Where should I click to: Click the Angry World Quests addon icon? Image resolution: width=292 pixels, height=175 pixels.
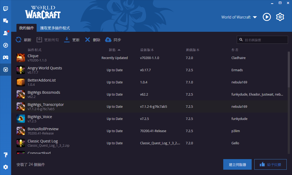(x=21, y=70)
